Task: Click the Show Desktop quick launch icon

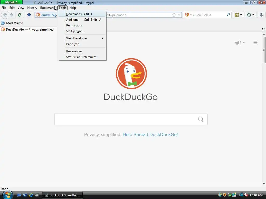Action: (x=19, y=195)
